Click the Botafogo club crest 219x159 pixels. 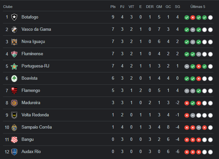point(14,17)
